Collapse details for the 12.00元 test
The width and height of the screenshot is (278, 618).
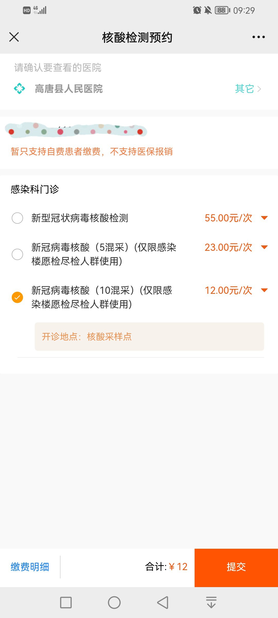coord(264,290)
